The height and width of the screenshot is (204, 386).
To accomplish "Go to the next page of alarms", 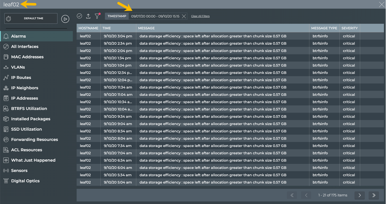I will (x=359, y=195).
